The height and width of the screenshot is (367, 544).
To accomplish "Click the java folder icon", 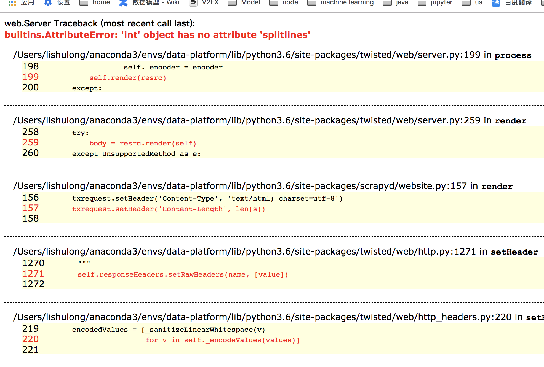I will [387, 3].
